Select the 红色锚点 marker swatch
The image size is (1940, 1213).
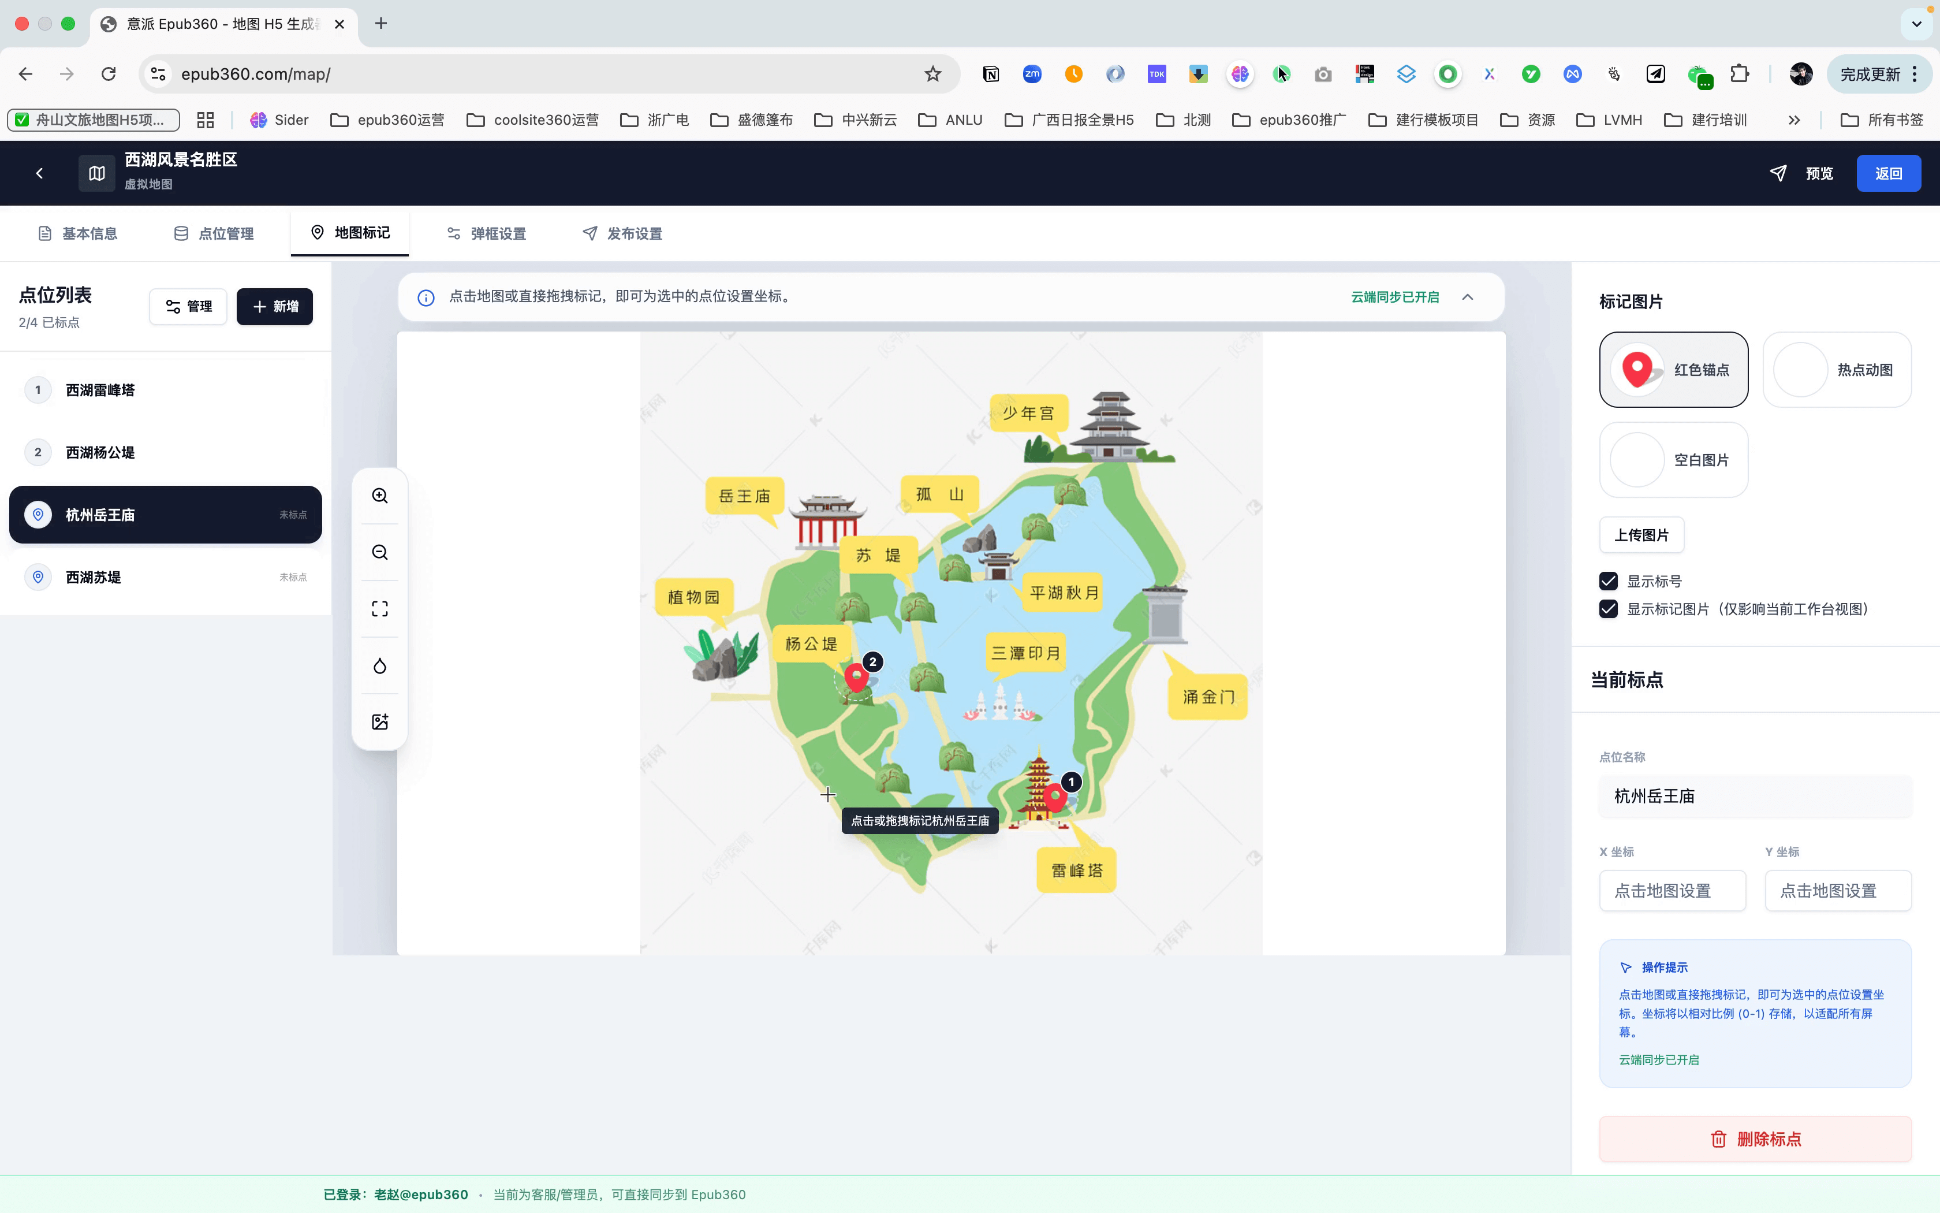pos(1673,370)
